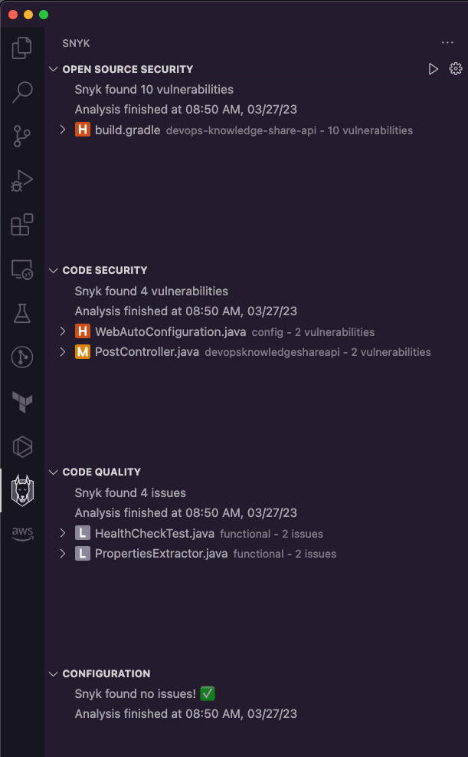This screenshot has width=468, height=757.
Task: Expand PostController.java vulnerability list
Action: [x=62, y=352]
